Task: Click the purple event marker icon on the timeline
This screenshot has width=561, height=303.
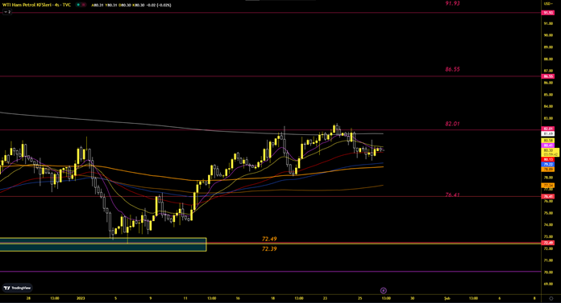Action: [x=383, y=290]
